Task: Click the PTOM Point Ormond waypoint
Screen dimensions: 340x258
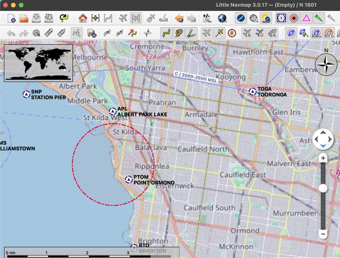Action: click(x=128, y=179)
